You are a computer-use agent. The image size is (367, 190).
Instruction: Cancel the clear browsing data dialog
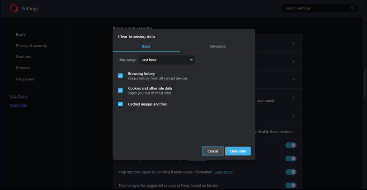(x=213, y=151)
